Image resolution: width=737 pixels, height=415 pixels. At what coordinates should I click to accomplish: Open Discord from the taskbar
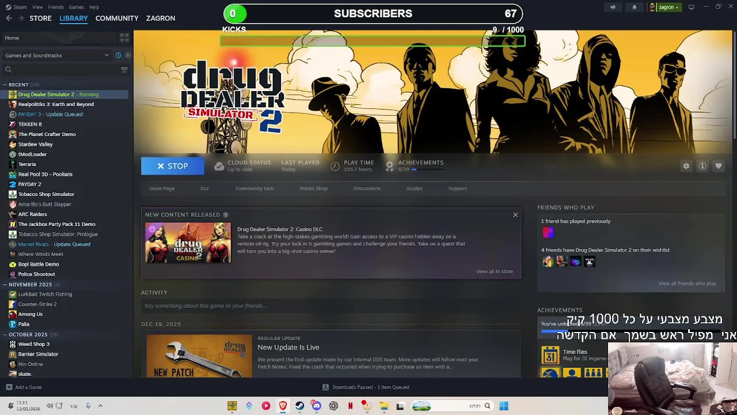pyautogui.click(x=316, y=406)
